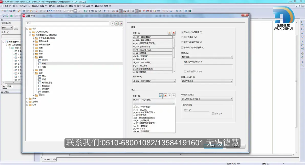Select it_IT (意大利语) in dropdown list
This screenshot has height=165, width=305.
click(x=154, y=118)
